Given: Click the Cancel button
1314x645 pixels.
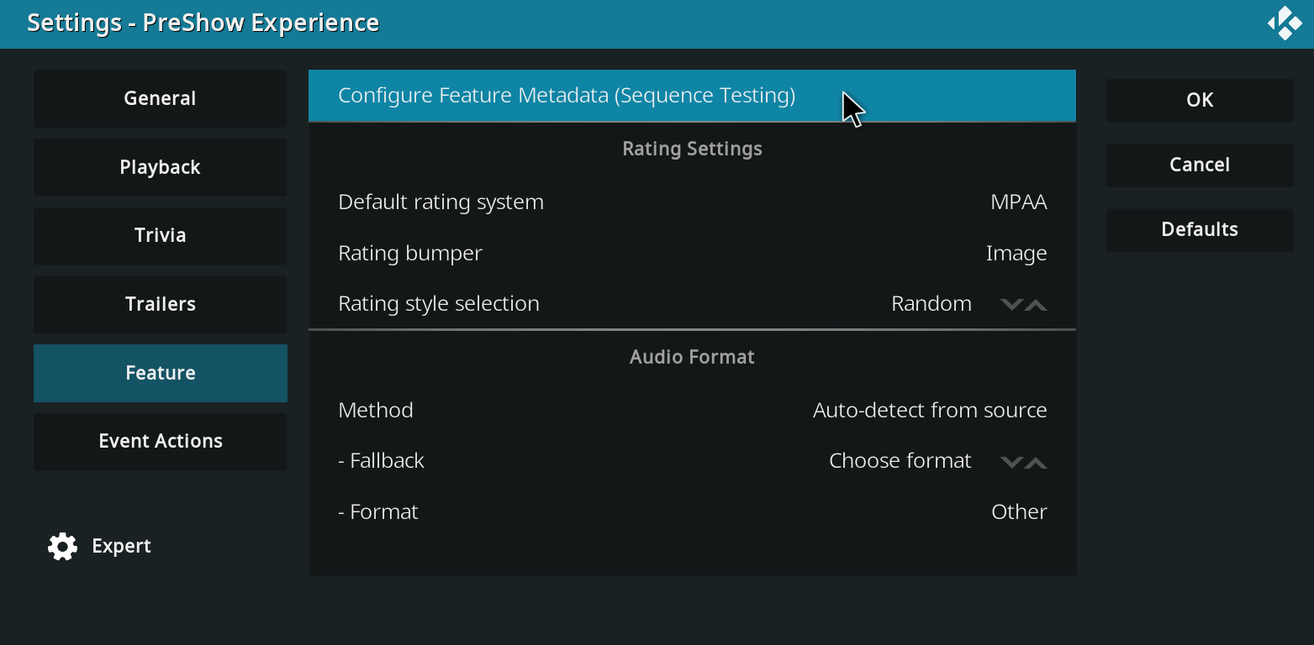Looking at the screenshot, I should (x=1199, y=165).
